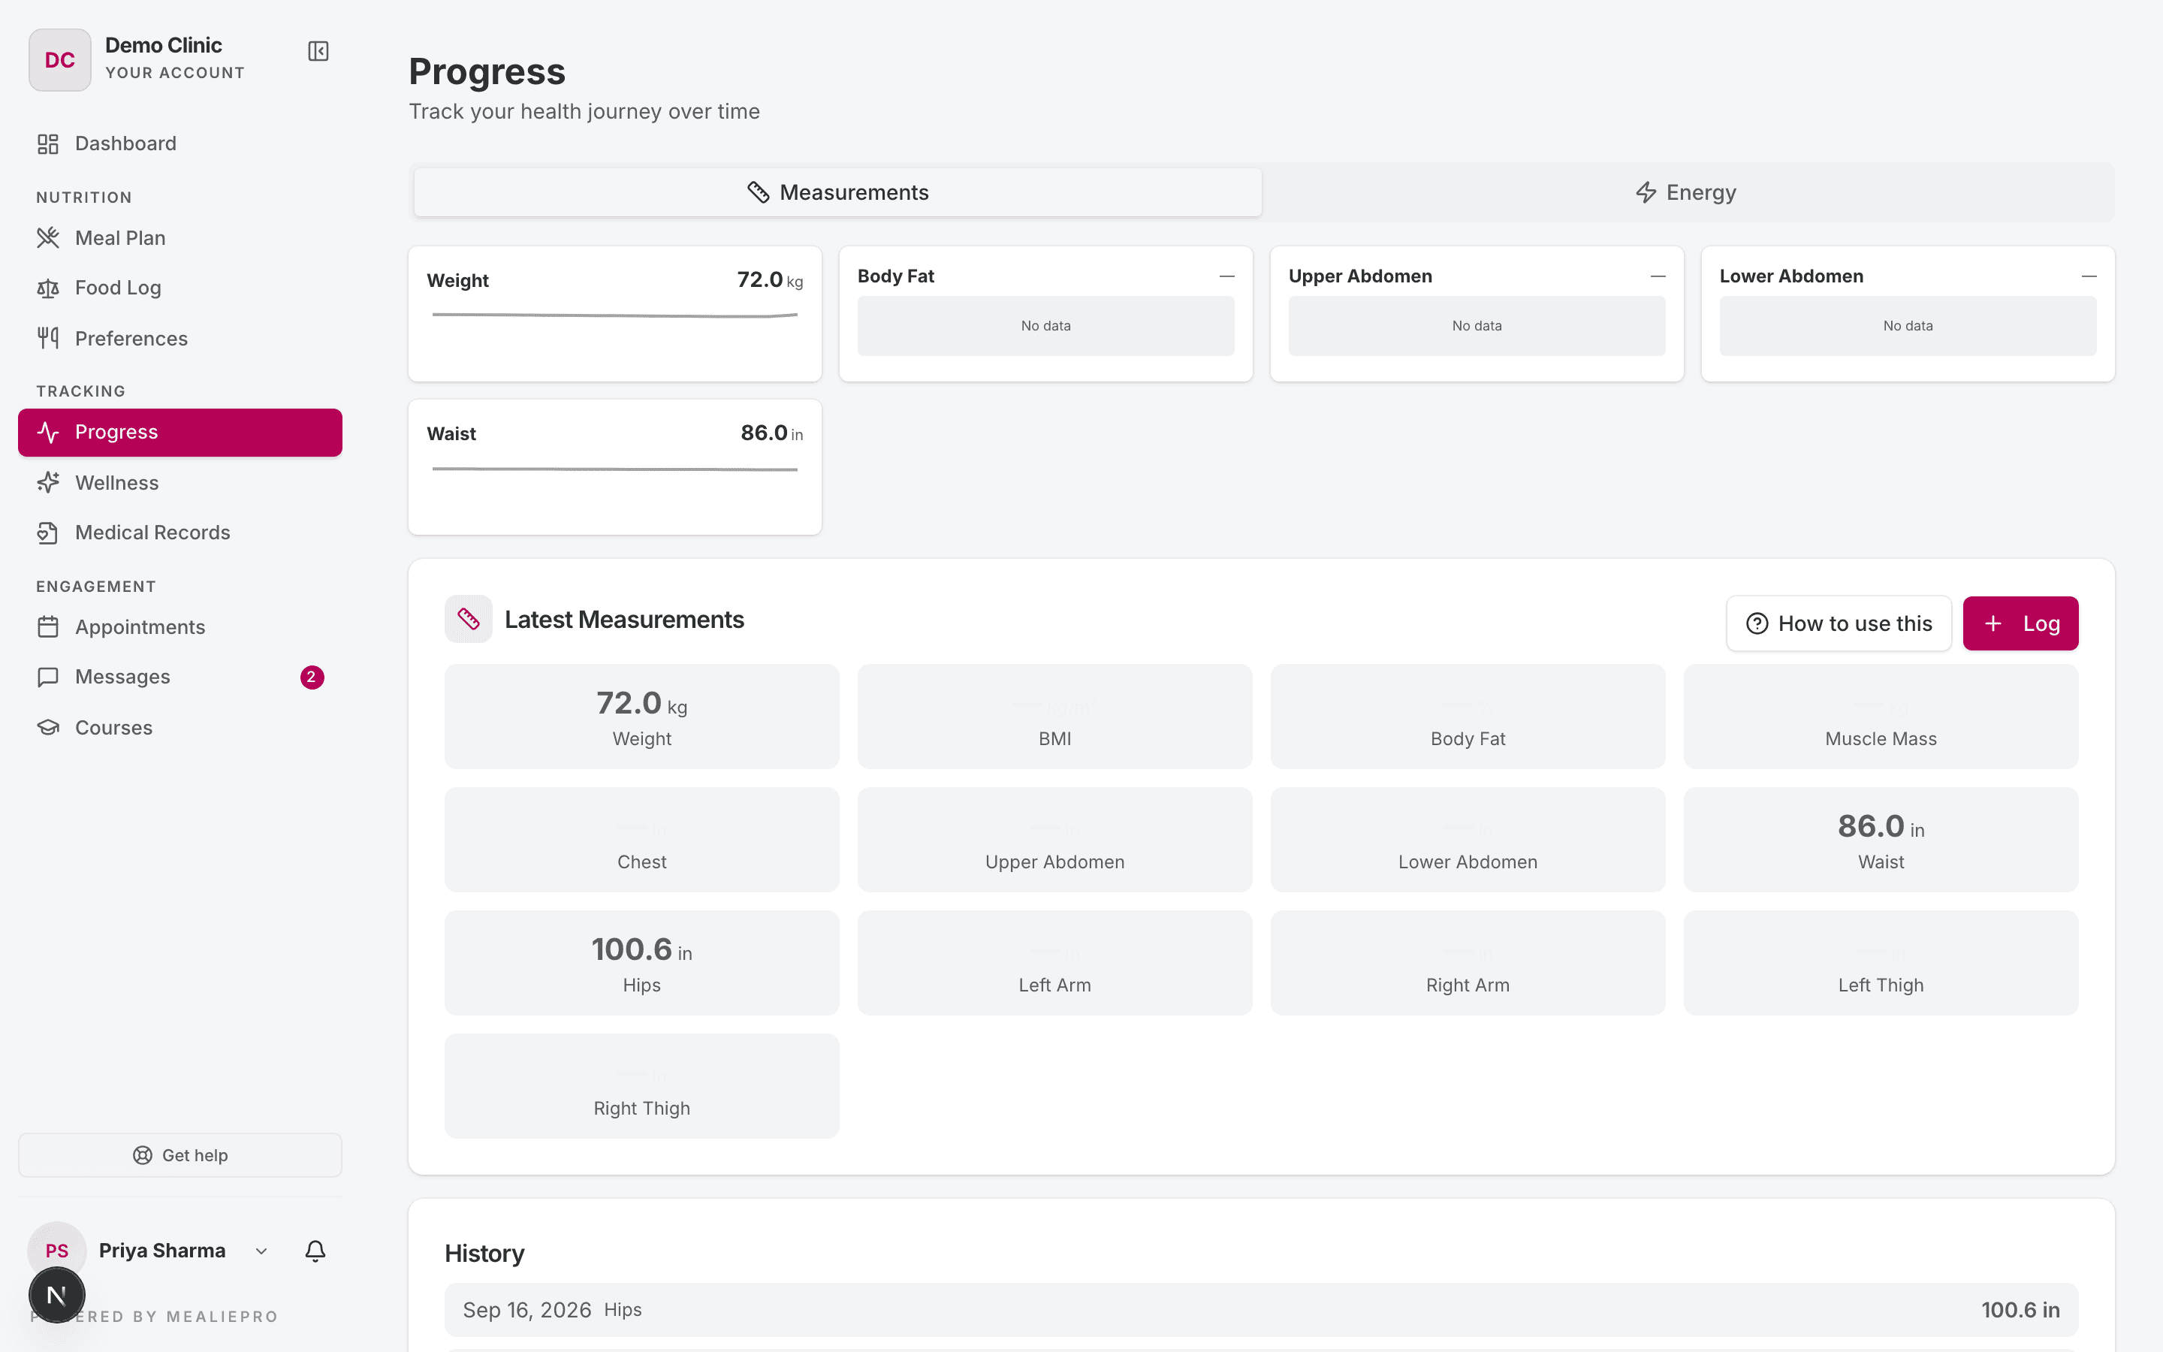Select the Lower Abdomen measurement tile
Screen dimensions: 2163x1352
[x=1468, y=840]
